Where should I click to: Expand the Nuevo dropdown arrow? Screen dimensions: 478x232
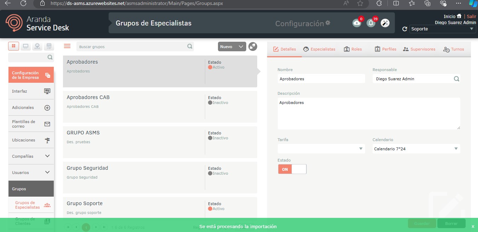[x=241, y=47]
